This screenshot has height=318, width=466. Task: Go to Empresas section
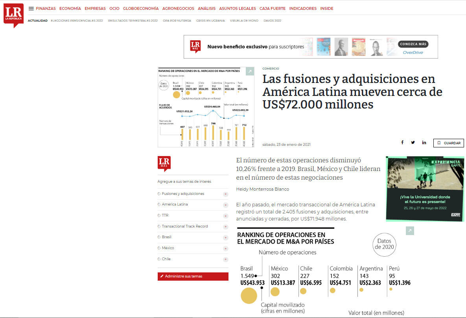pos(95,9)
